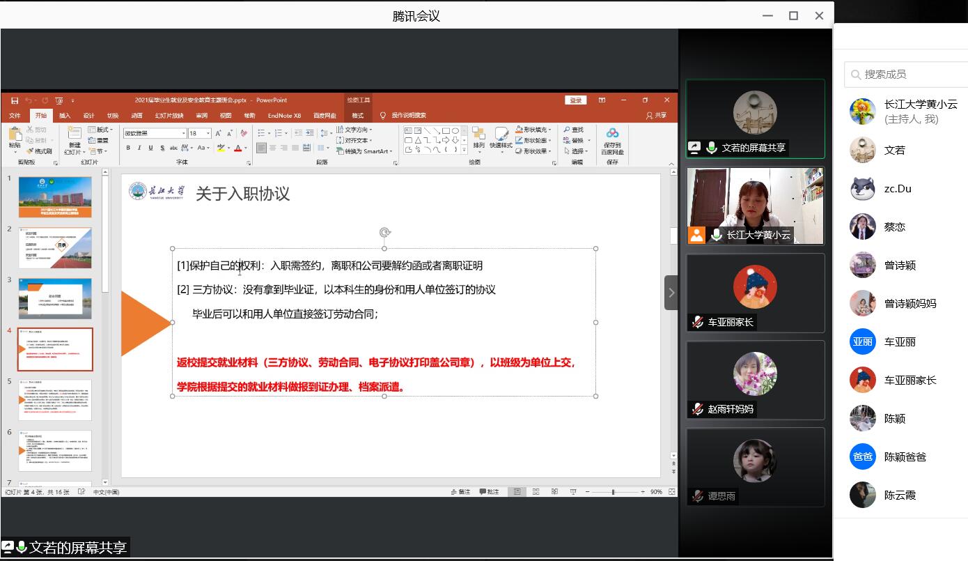Click the search members input field
Screen dimensions: 968x561
(905, 74)
